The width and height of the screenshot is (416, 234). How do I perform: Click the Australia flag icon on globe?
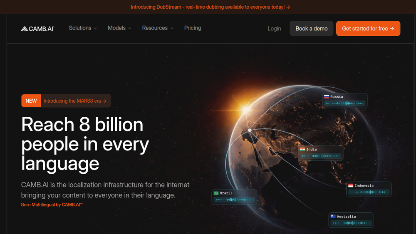click(x=333, y=217)
